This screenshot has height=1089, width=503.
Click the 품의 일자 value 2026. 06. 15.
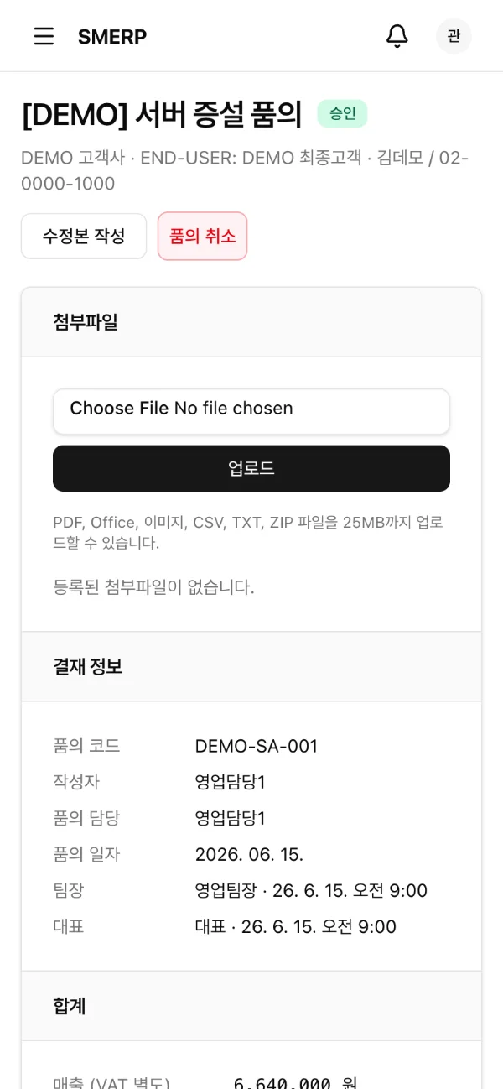pos(249,854)
